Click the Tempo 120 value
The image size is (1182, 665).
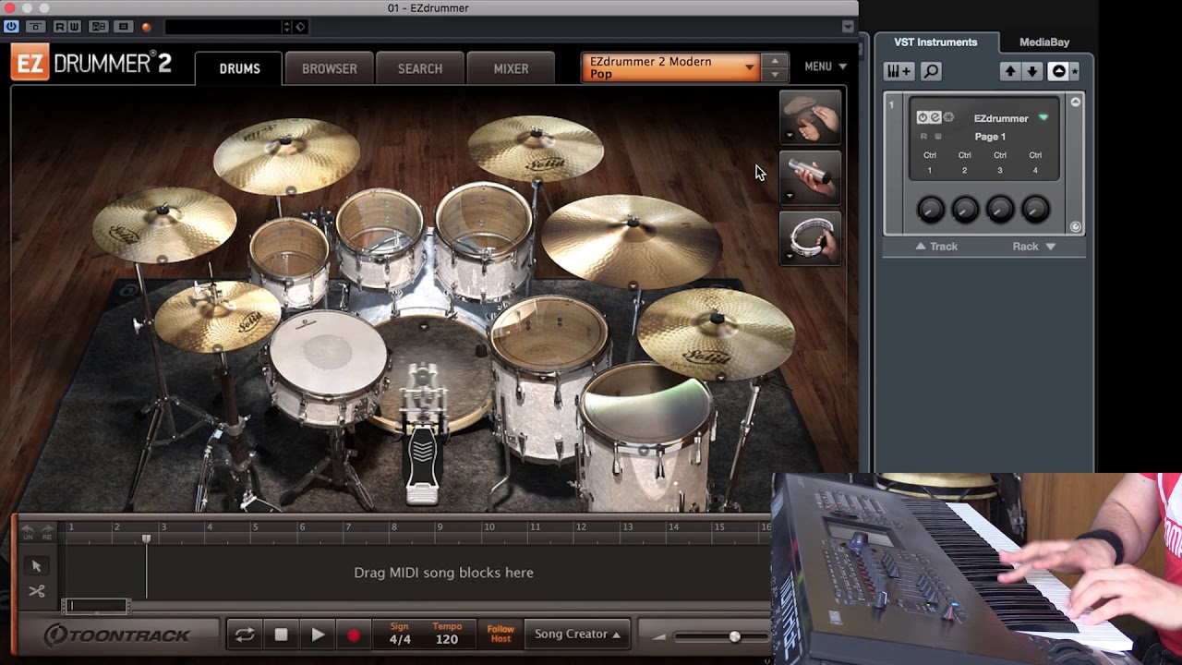447,639
